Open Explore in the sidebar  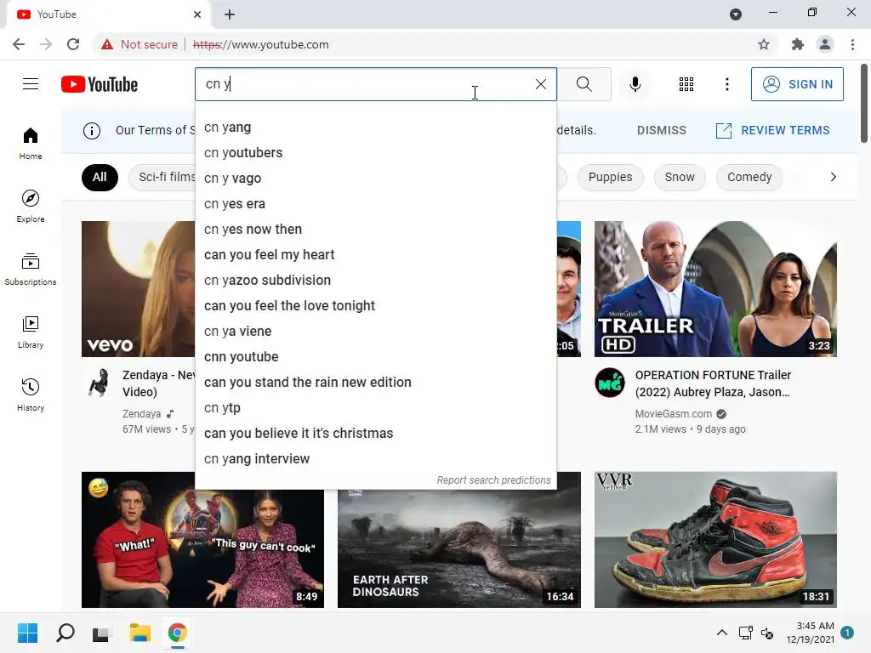(x=31, y=206)
